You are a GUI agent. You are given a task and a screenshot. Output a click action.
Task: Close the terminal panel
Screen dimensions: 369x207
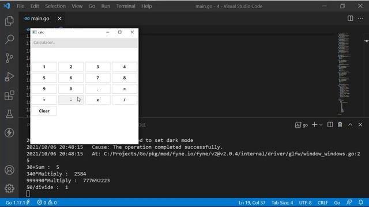[x=360, y=125]
